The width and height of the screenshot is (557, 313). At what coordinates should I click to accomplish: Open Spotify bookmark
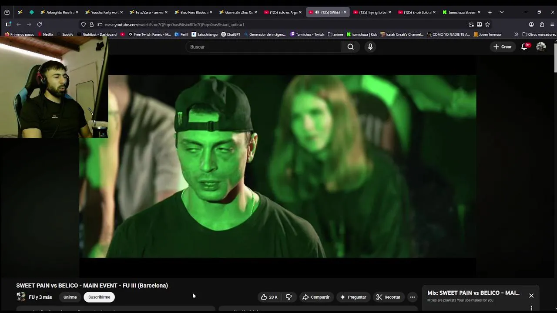pyautogui.click(x=65, y=34)
